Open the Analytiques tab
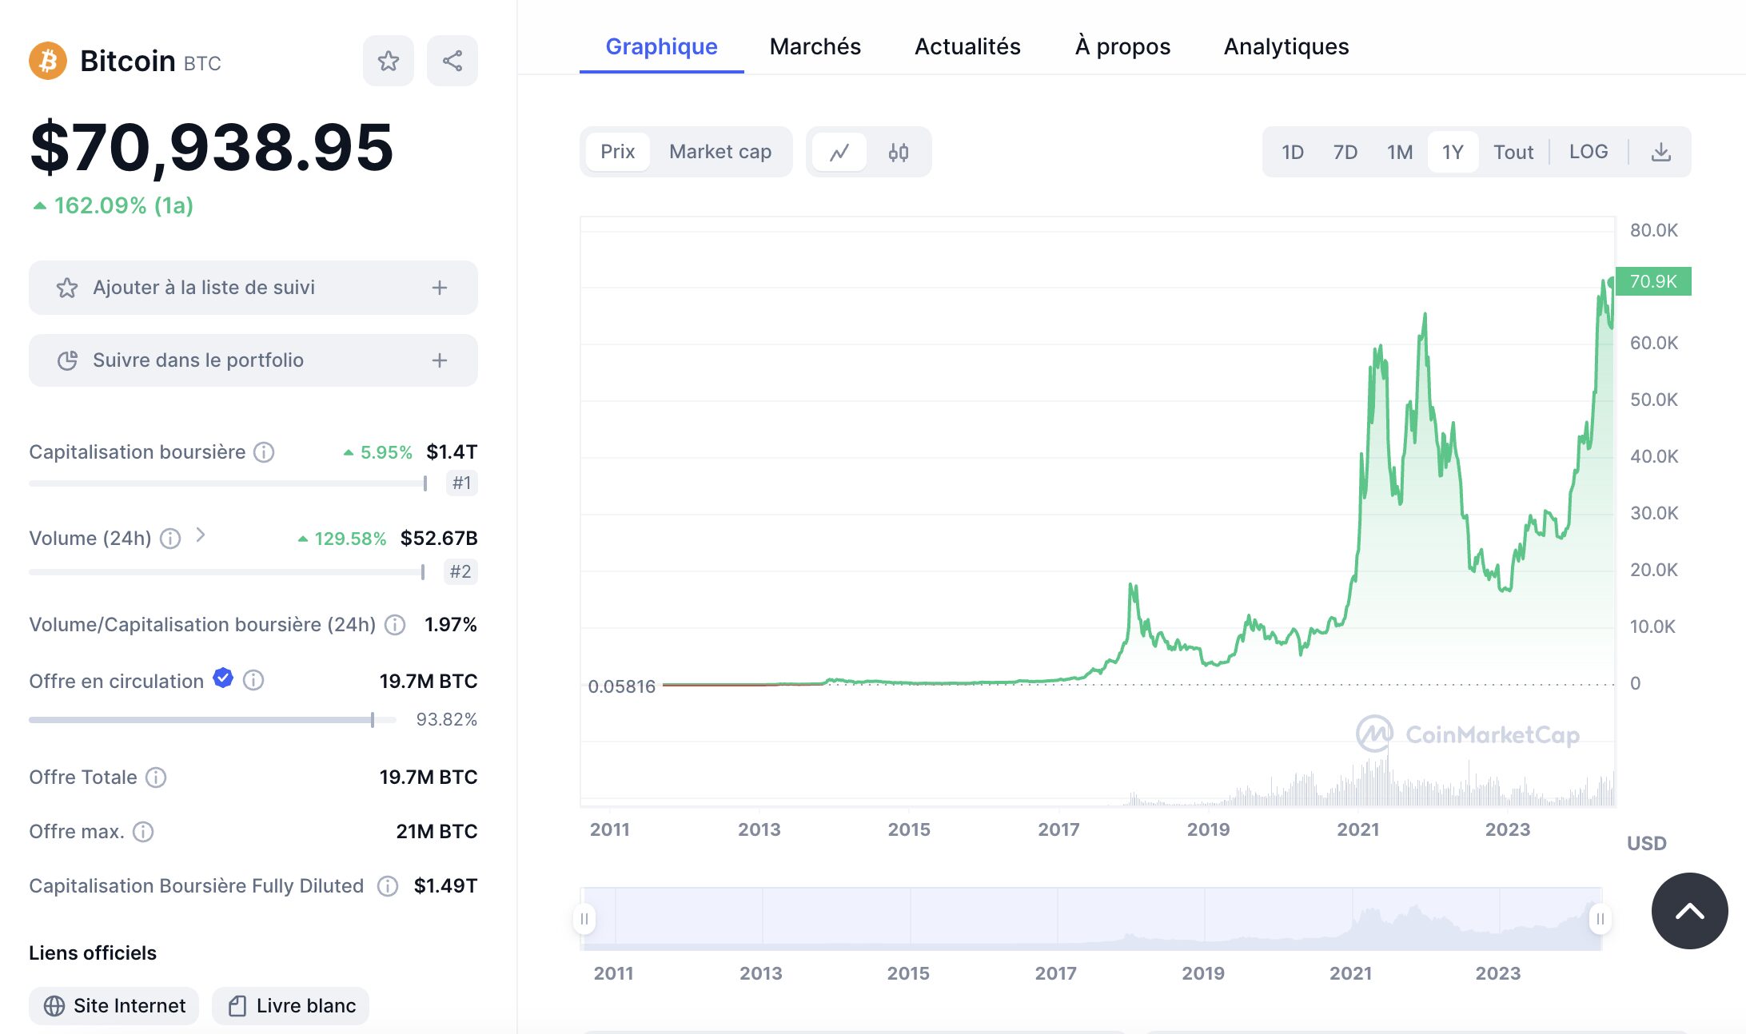1746x1034 pixels. coord(1286,46)
